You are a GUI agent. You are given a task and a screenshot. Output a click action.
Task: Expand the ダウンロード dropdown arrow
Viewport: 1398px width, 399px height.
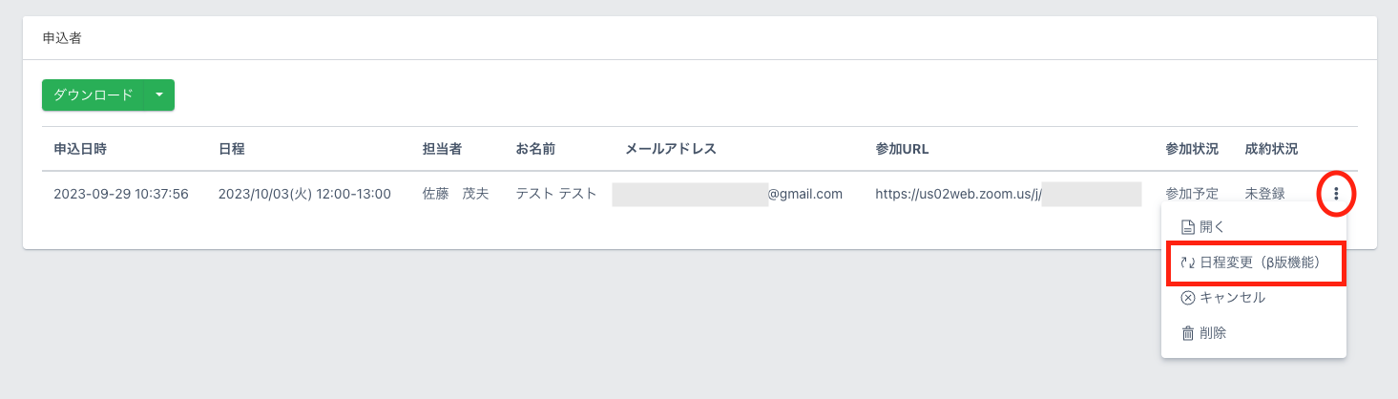[159, 94]
